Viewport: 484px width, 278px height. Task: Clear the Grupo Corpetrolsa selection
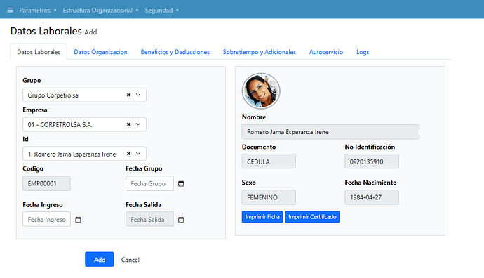tap(129, 95)
